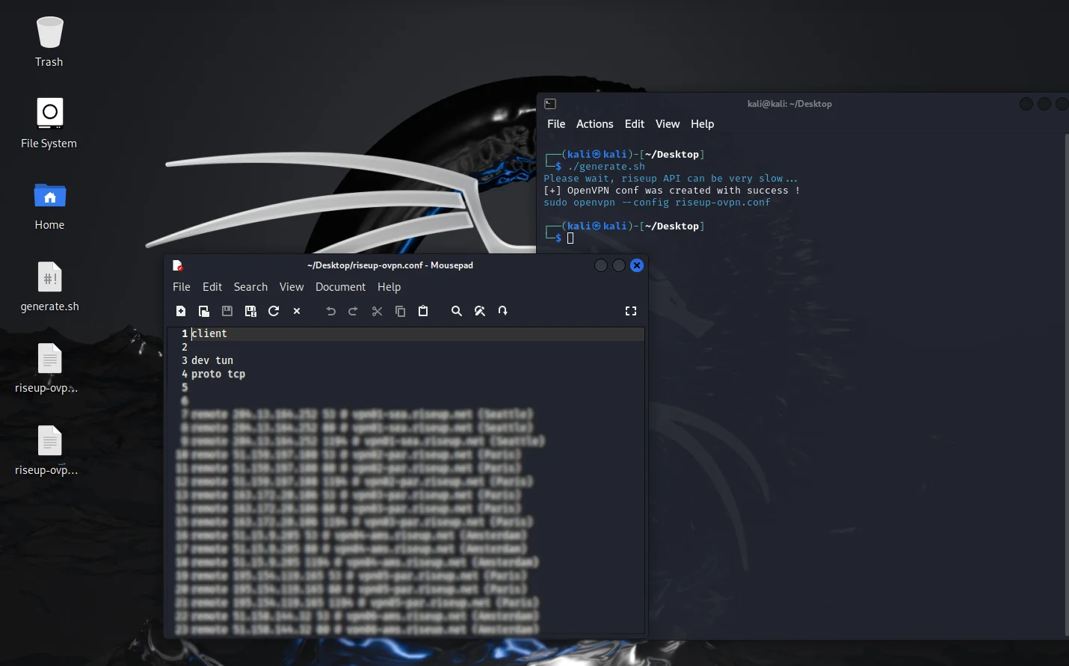This screenshot has width=1069, height=666.
Task: Click the Save As toolbar icon in Mousepad
Action: [250, 311]
